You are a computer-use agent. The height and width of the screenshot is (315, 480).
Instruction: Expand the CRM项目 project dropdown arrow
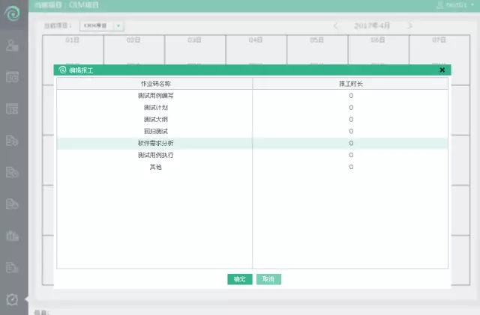(118, 25)
